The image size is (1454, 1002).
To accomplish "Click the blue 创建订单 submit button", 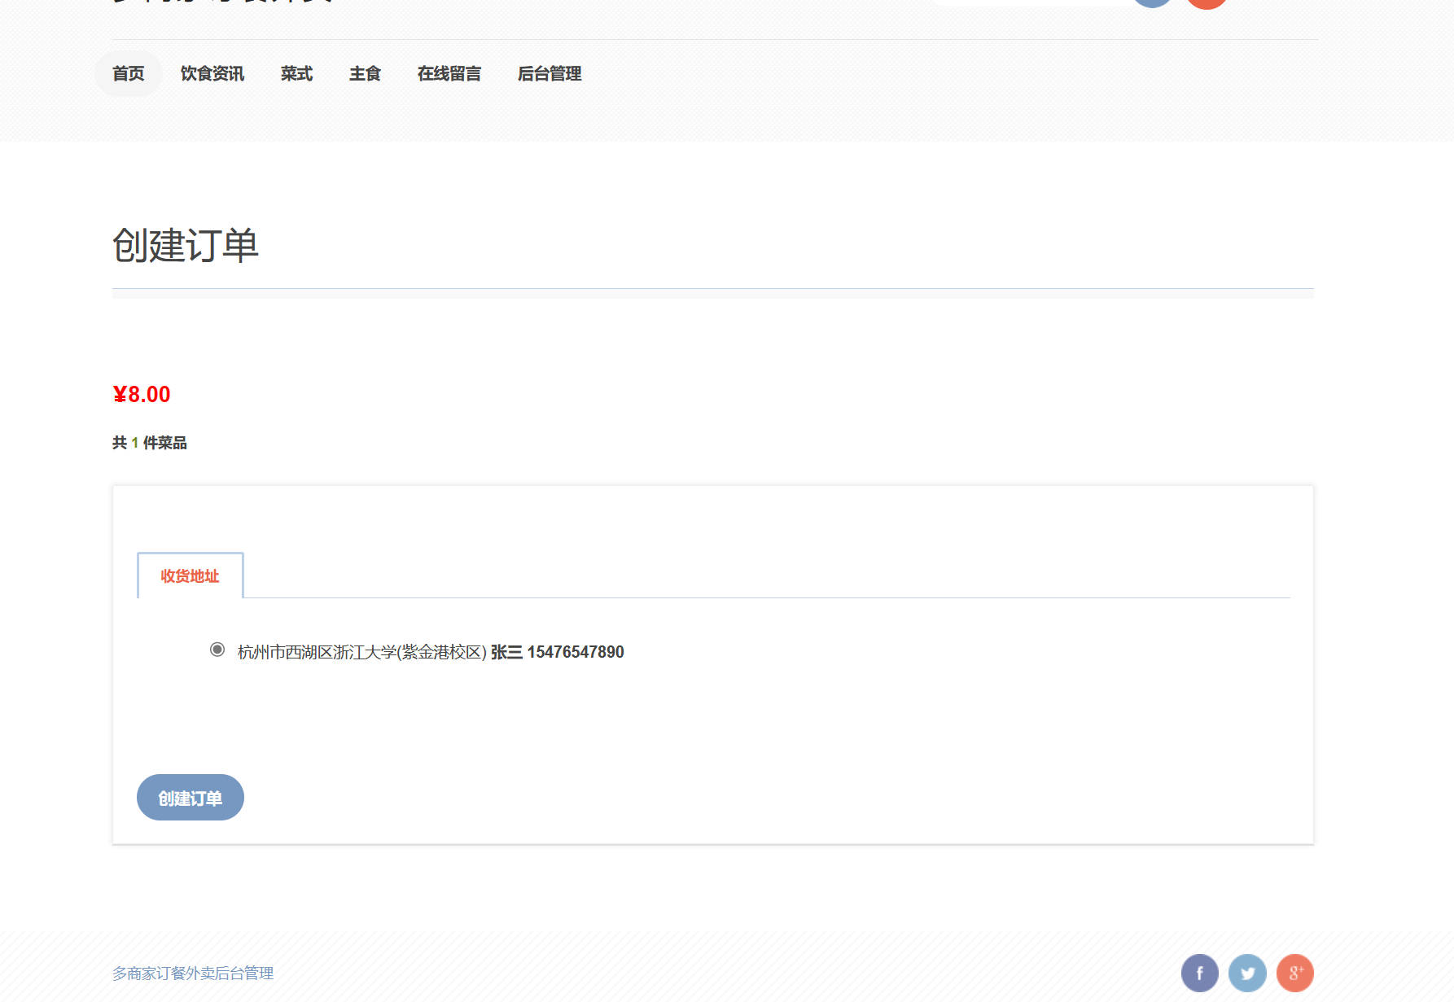I will pos(191,798).
